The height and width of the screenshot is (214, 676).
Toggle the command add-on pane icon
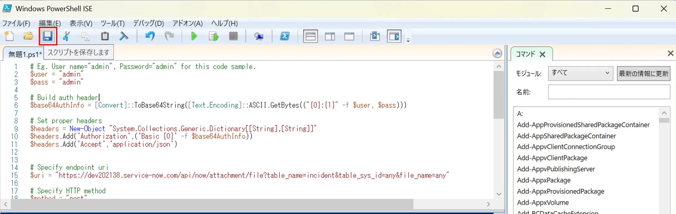[394, 36]
